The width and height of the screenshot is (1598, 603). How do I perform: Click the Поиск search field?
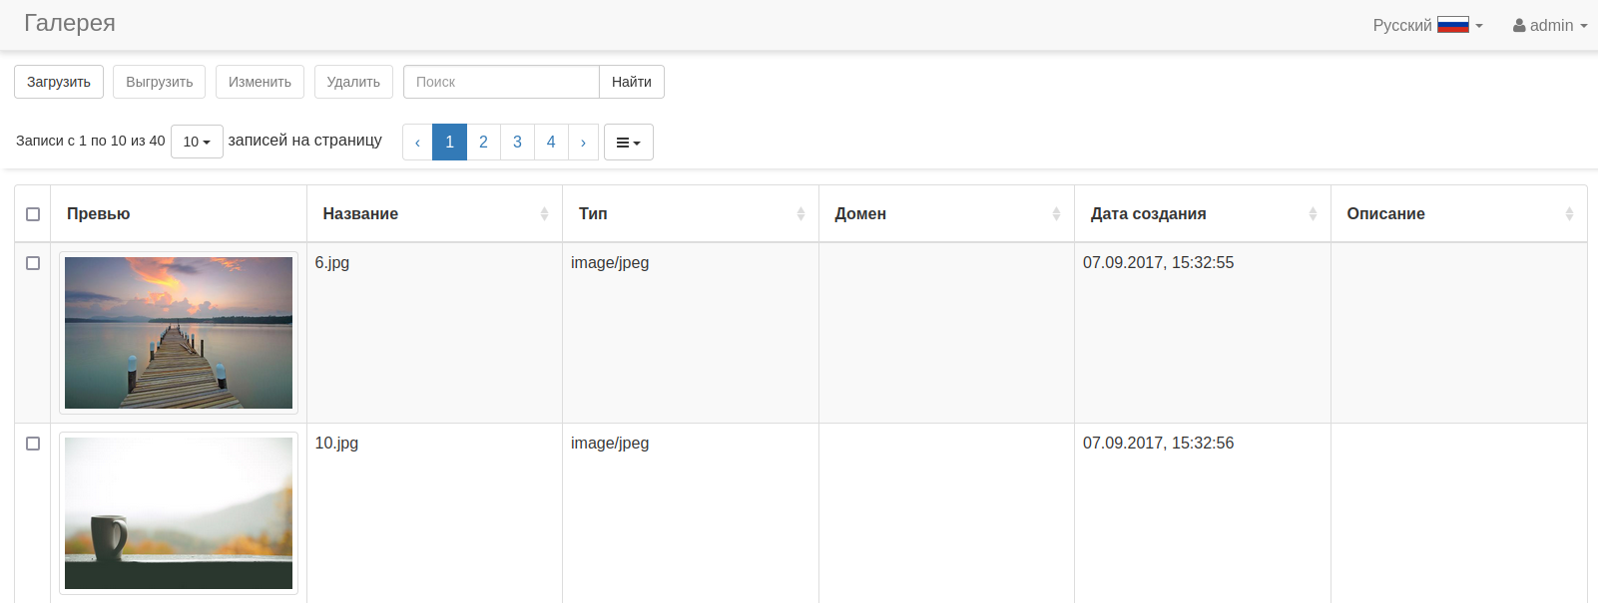tap(501, 82)
